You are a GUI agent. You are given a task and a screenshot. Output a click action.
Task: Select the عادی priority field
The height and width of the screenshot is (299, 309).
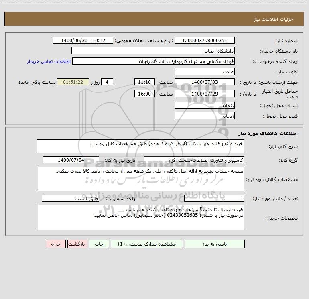(x=205, y=71)
